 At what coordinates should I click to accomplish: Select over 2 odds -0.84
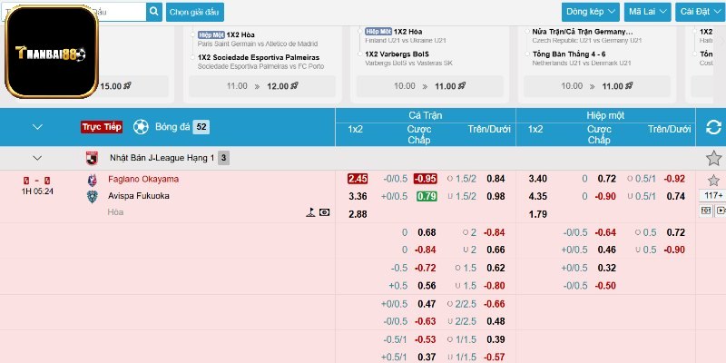[494, 232]
